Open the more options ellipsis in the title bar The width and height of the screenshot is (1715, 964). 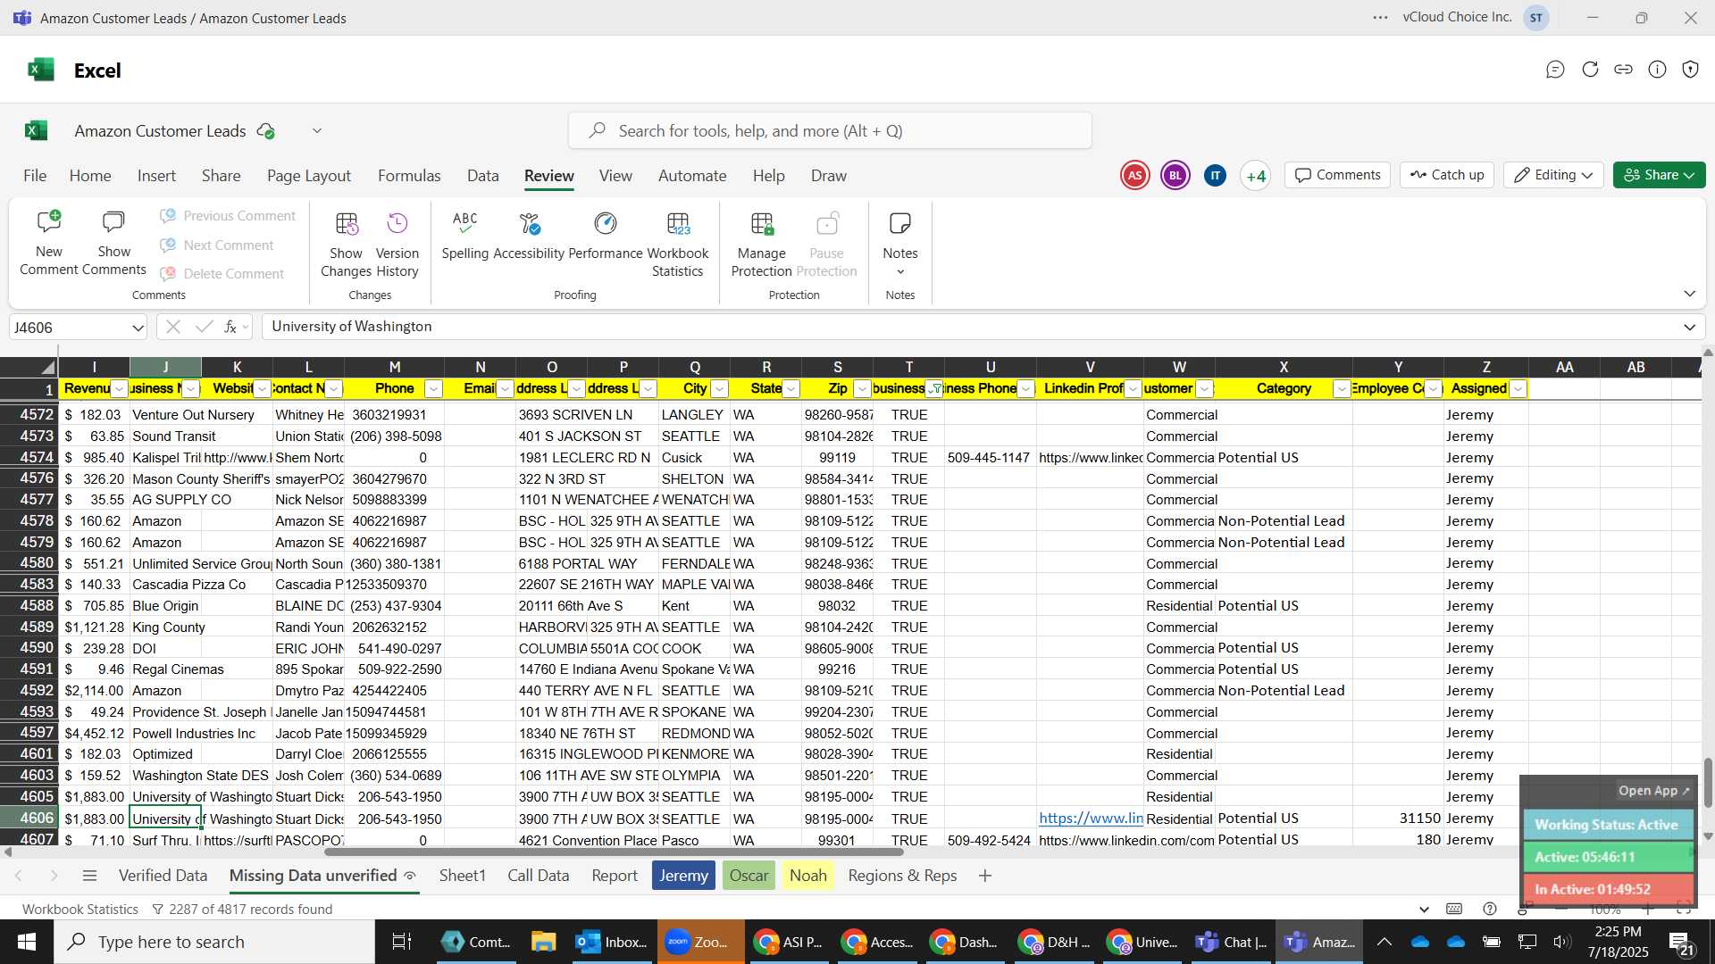coord(1381,18)
